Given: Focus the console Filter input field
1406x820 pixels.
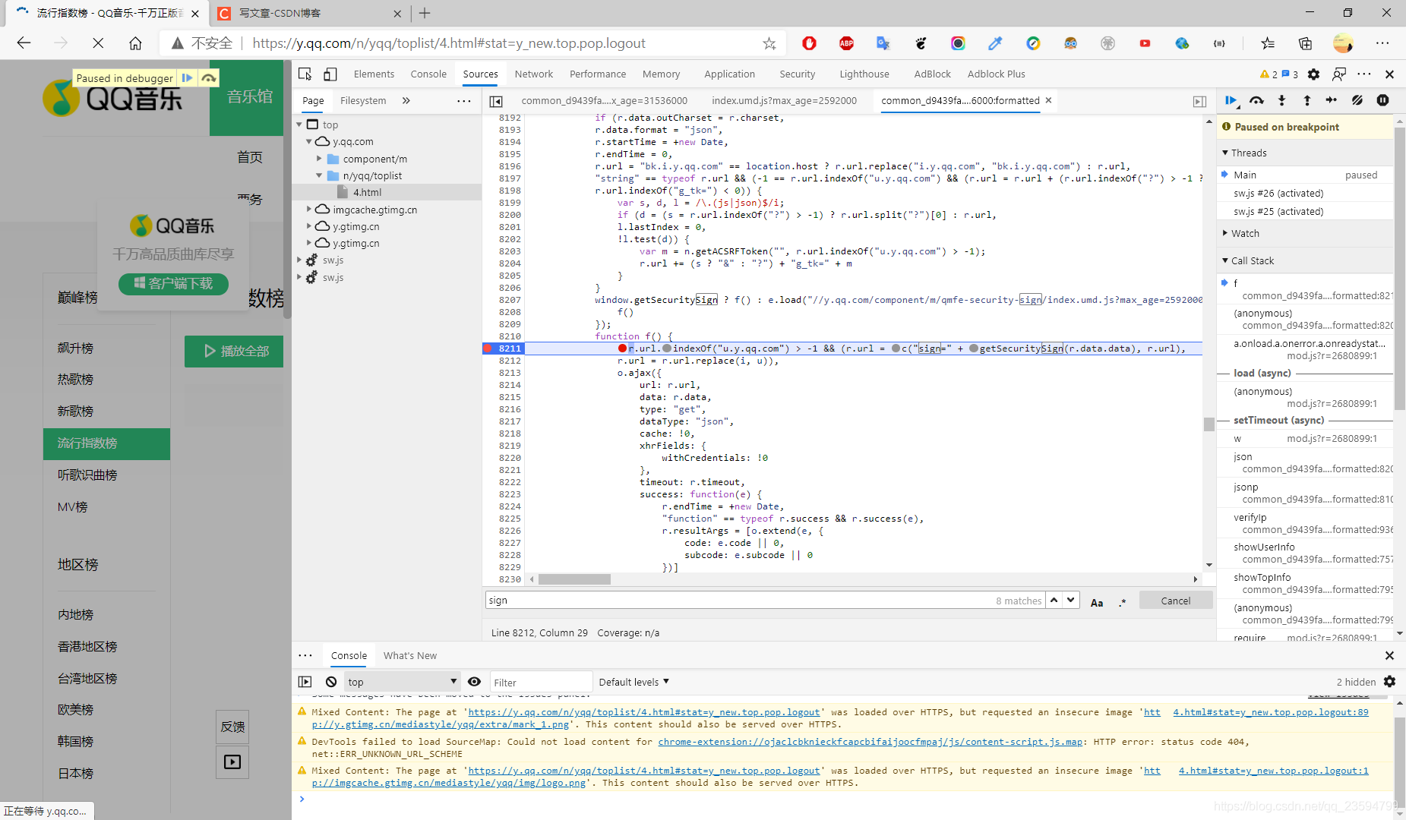Looking at the screenshot, I should click(541, 682).
